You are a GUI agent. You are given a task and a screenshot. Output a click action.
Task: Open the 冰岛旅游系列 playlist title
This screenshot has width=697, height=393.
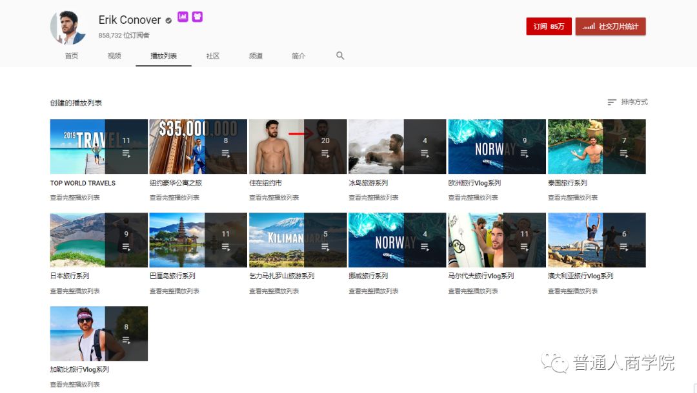tap(369, 183)
